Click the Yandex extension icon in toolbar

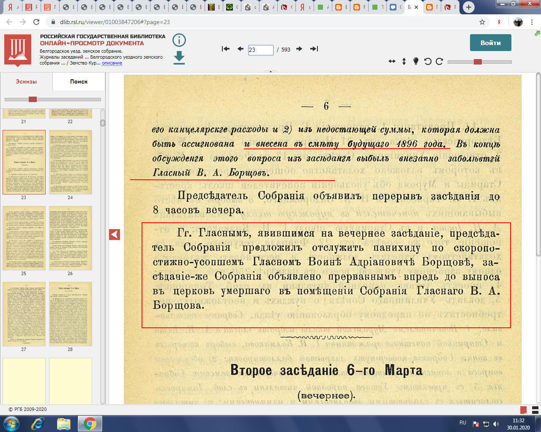(x=499, y=22)
